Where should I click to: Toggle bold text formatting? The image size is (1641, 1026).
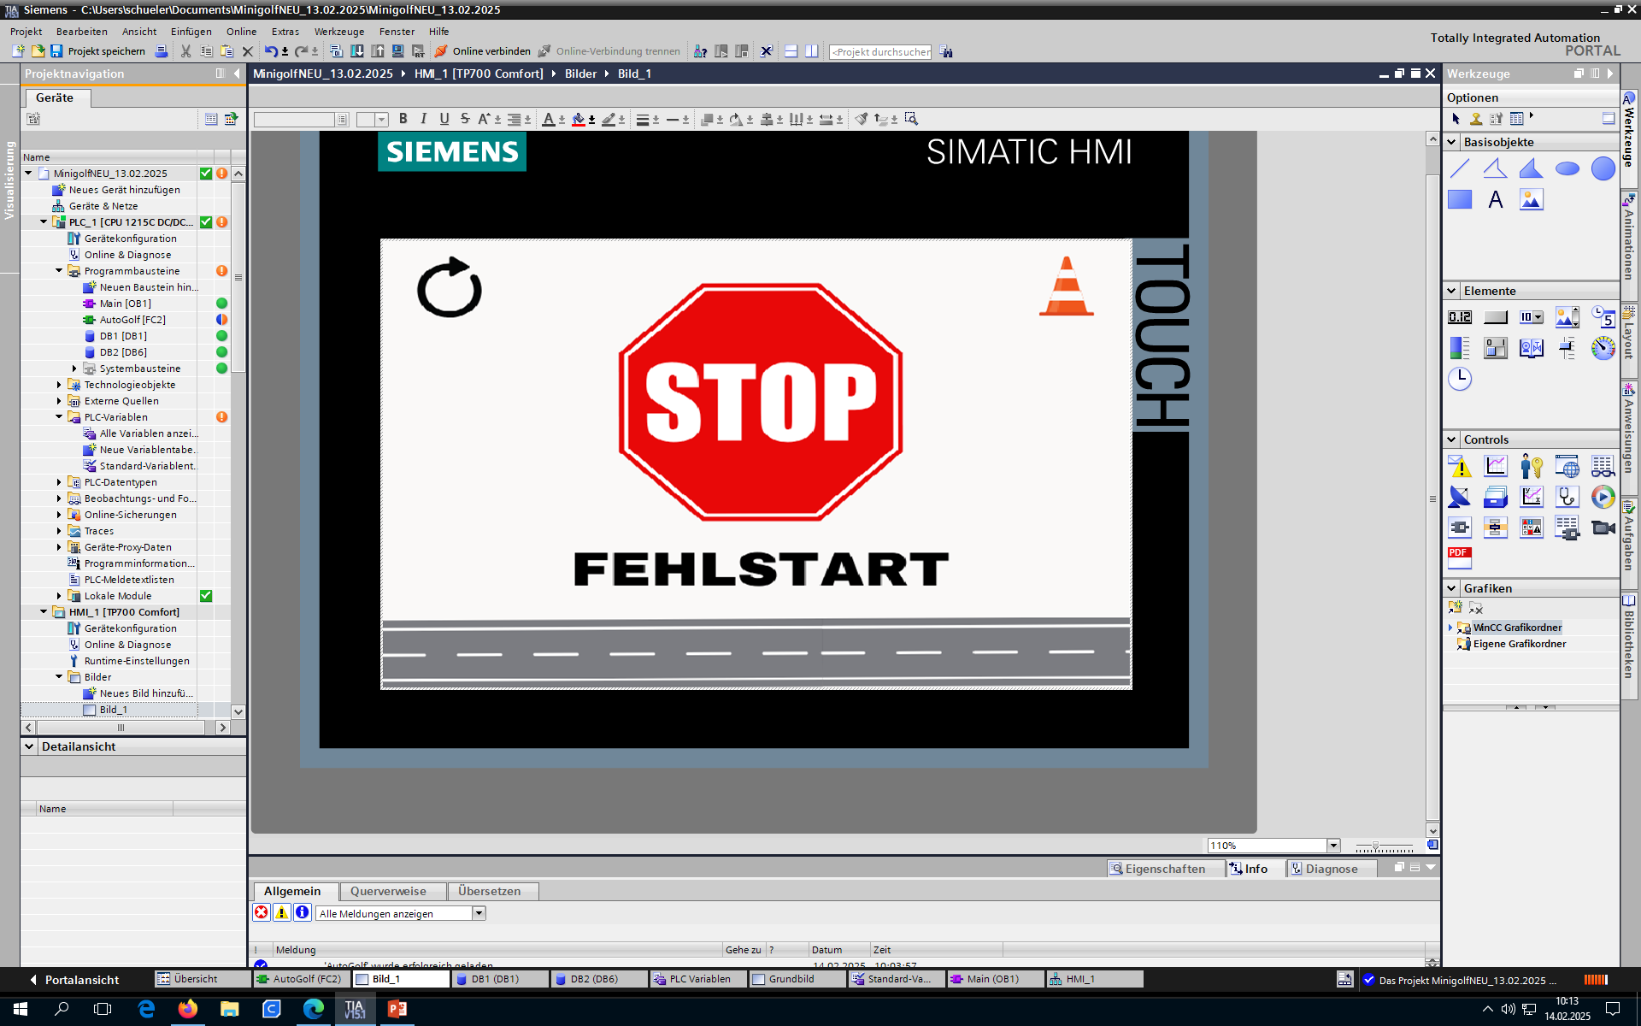[x=403, y=119]
